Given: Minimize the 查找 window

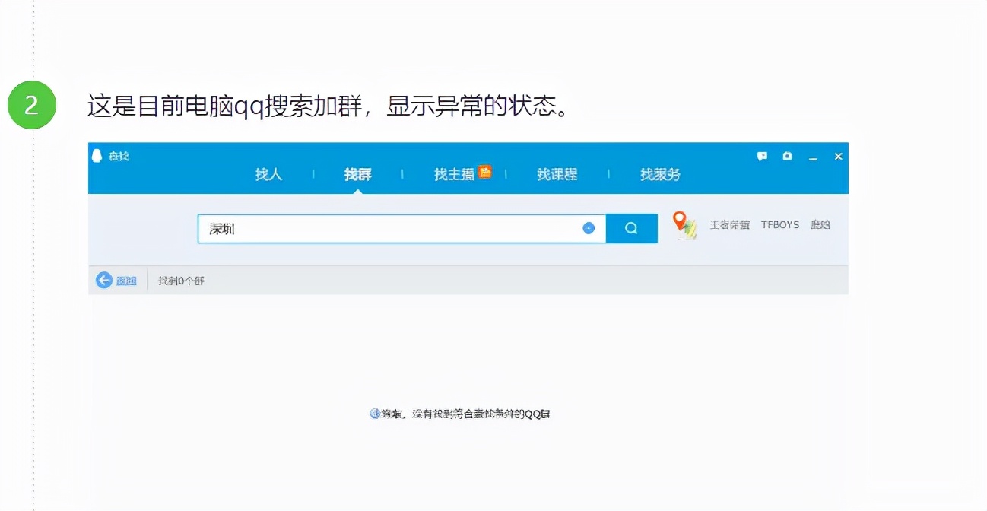Looking at the screenshot, I should point(813,156).
